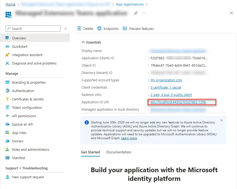Image resolution: width=237 pixels, height=189 pixels.
Task: Click the Overview grid icon in sidebar
Action: tap(7, 38)
